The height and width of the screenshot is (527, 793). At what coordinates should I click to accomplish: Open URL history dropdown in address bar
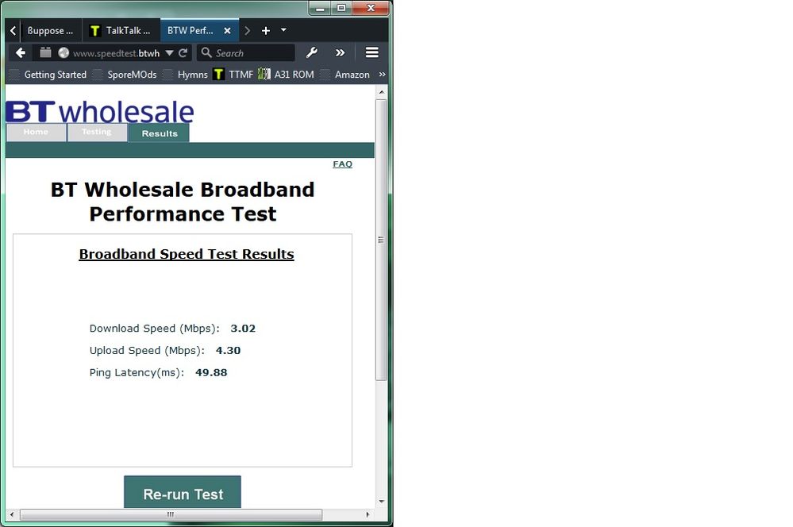pos(169,52)
